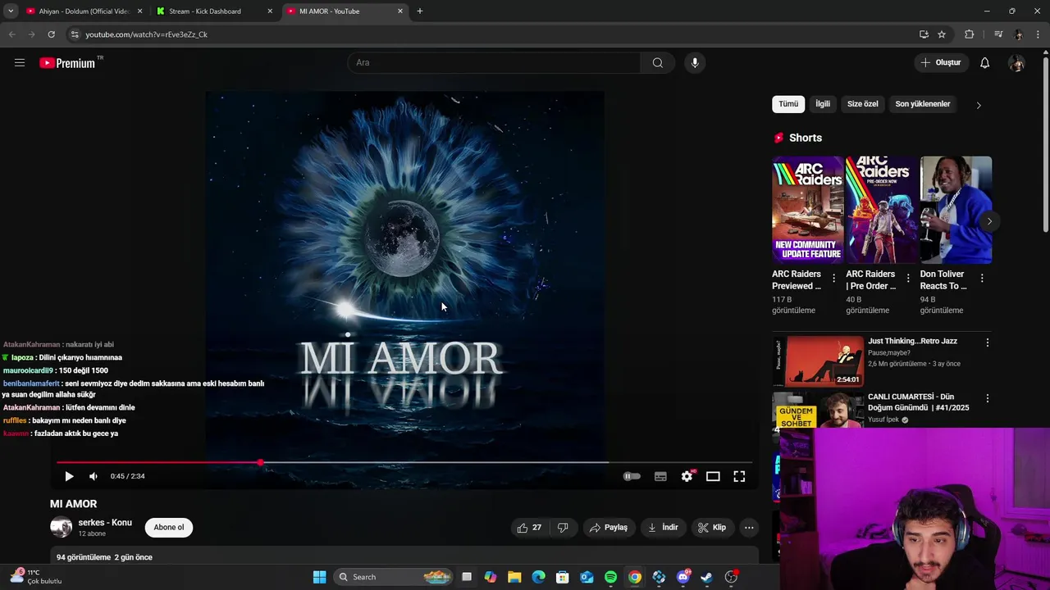Bookmark this page with star icon

942,34
